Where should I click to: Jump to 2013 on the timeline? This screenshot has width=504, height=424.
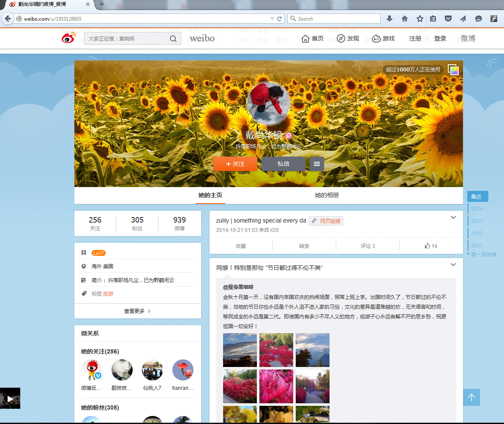477,221
